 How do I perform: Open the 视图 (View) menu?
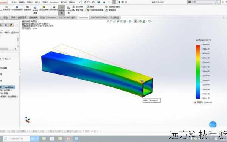30,2
